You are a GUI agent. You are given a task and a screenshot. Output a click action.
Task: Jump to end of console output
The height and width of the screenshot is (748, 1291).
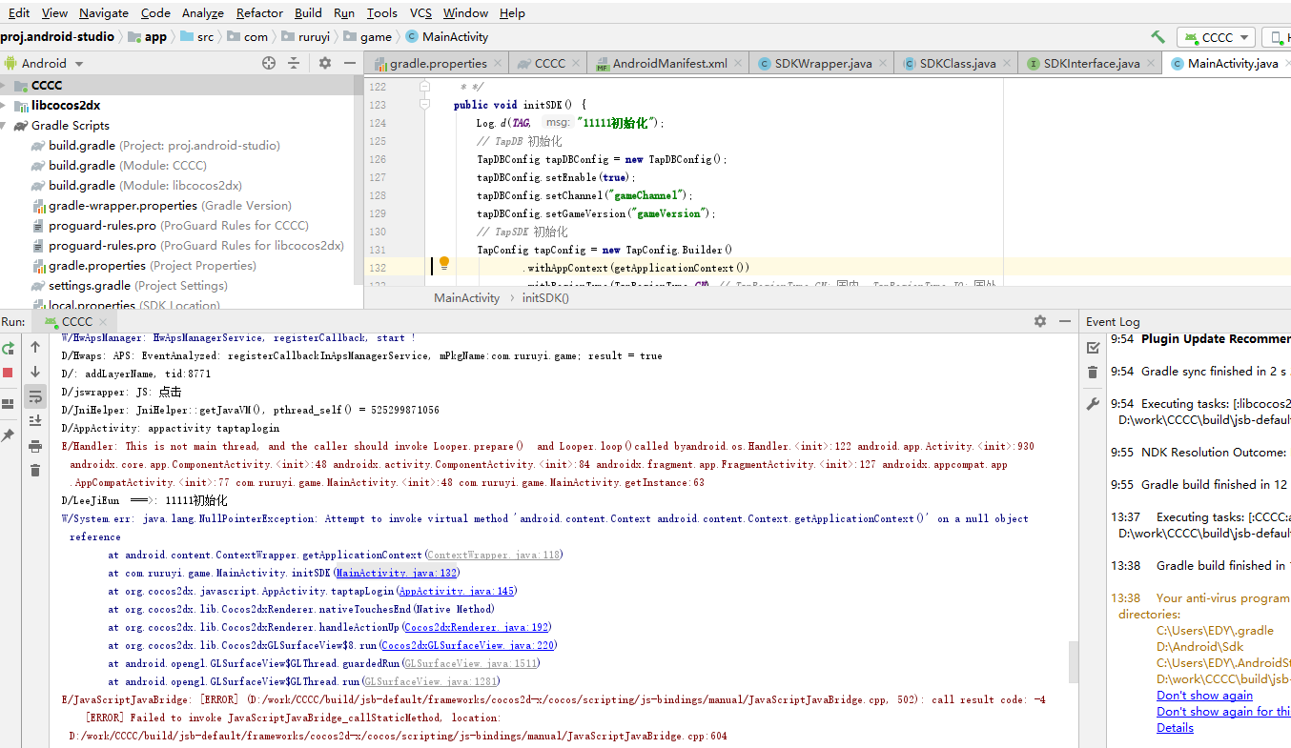click(35, 421)
